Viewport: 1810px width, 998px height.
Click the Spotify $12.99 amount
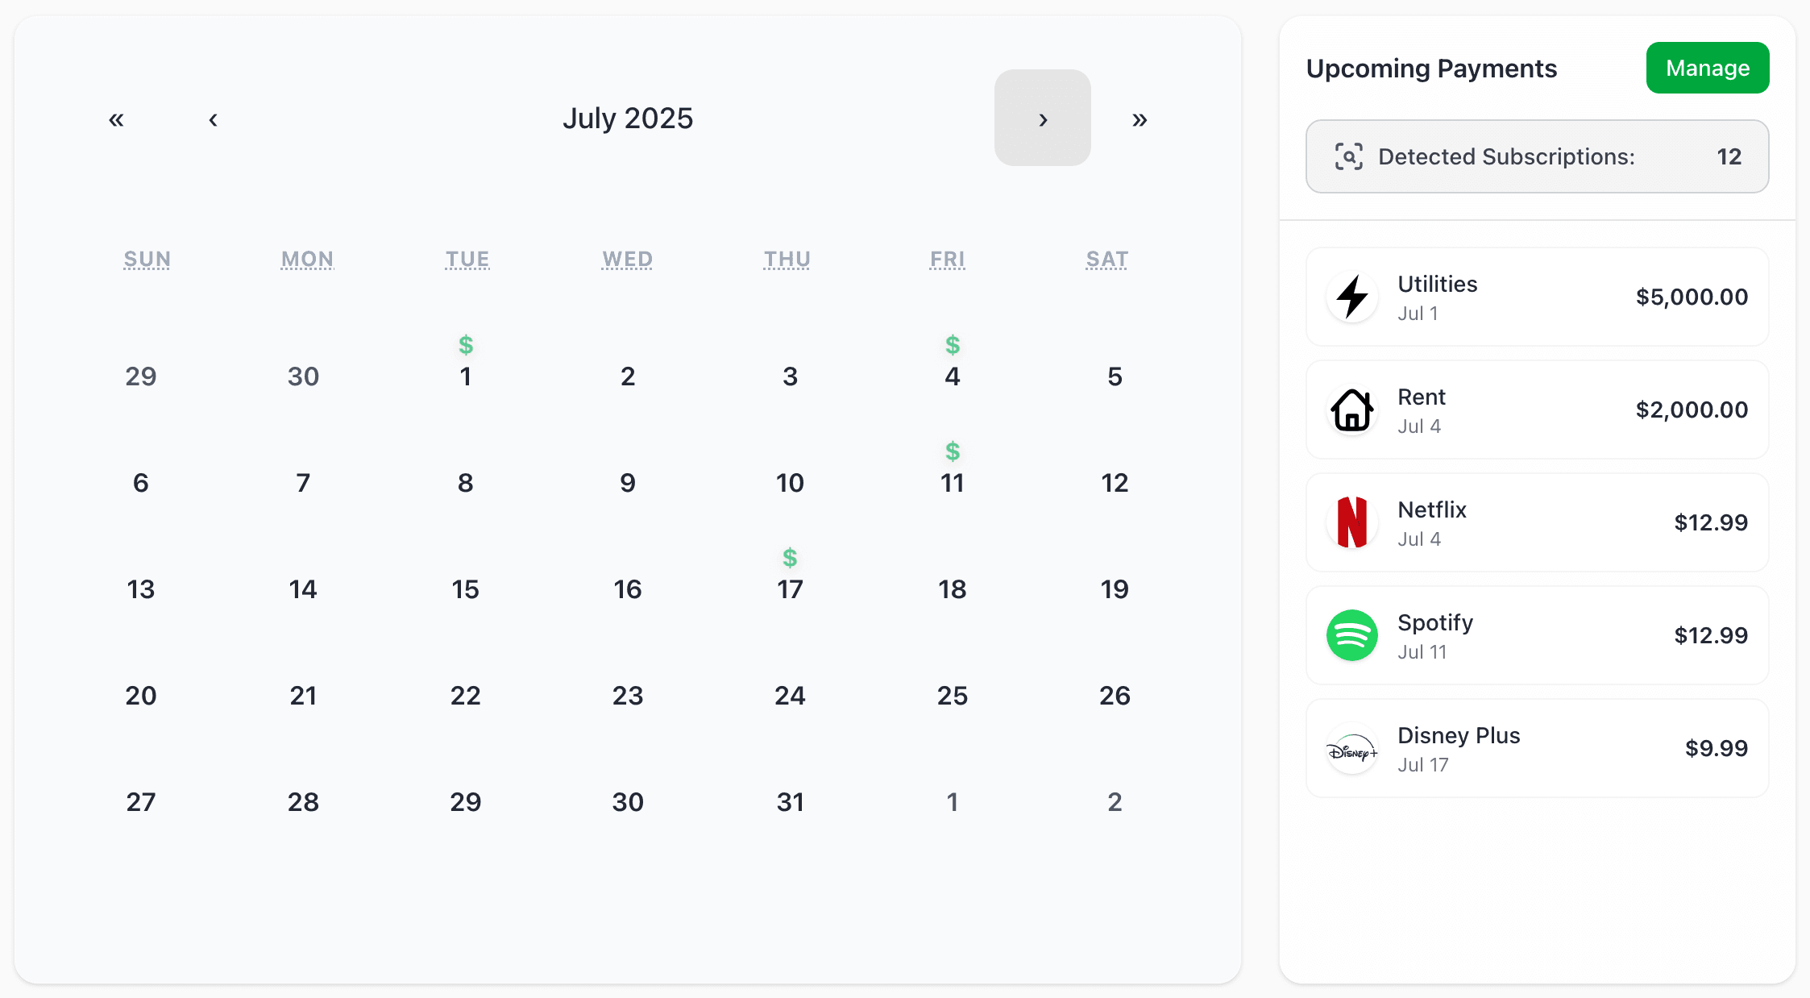(x=1711, y=635)
